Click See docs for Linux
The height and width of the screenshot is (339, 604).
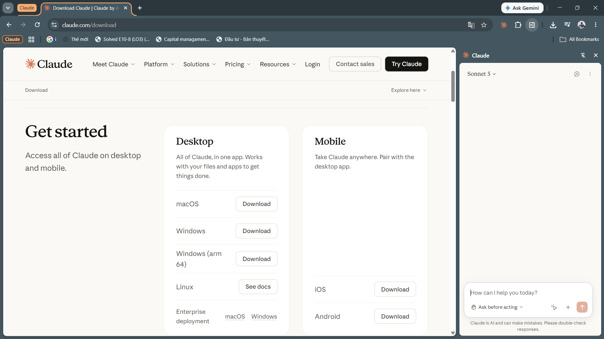pos(258,287)
